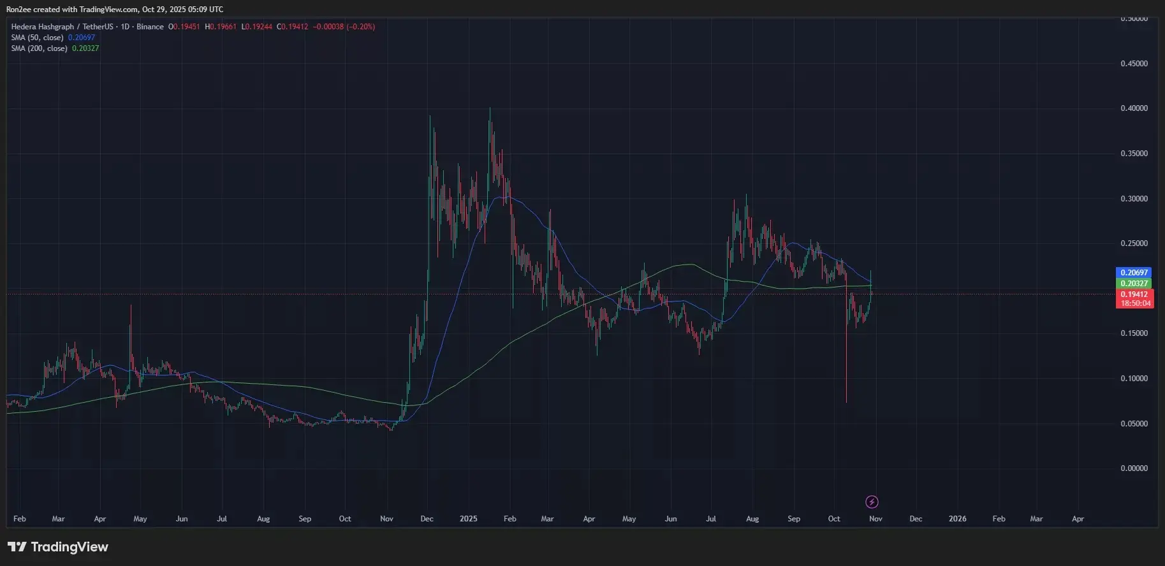Click the blue 0.20697 price axis tag
Image resolution: width=1165 pixels, height=566 pixels.
click(x=1134, y=273)
